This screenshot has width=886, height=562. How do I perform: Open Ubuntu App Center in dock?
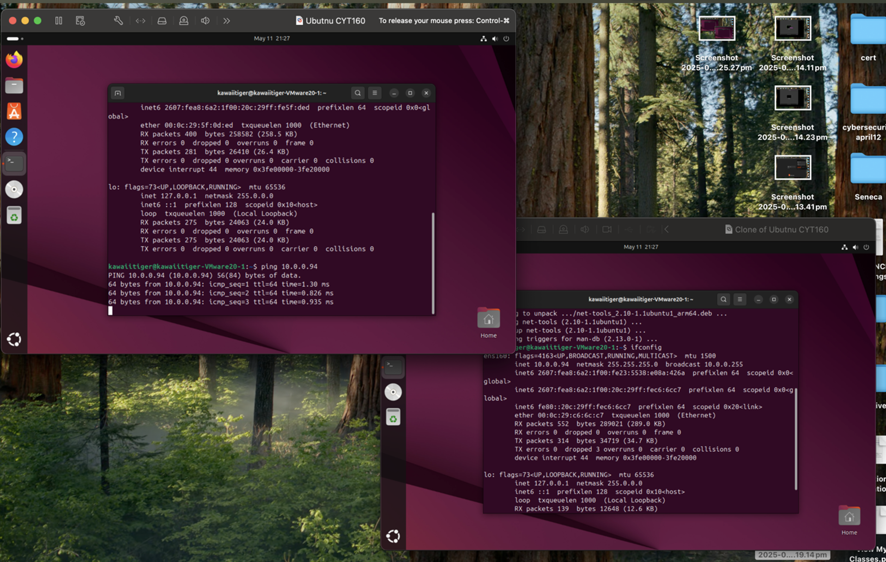pos(14,111)
